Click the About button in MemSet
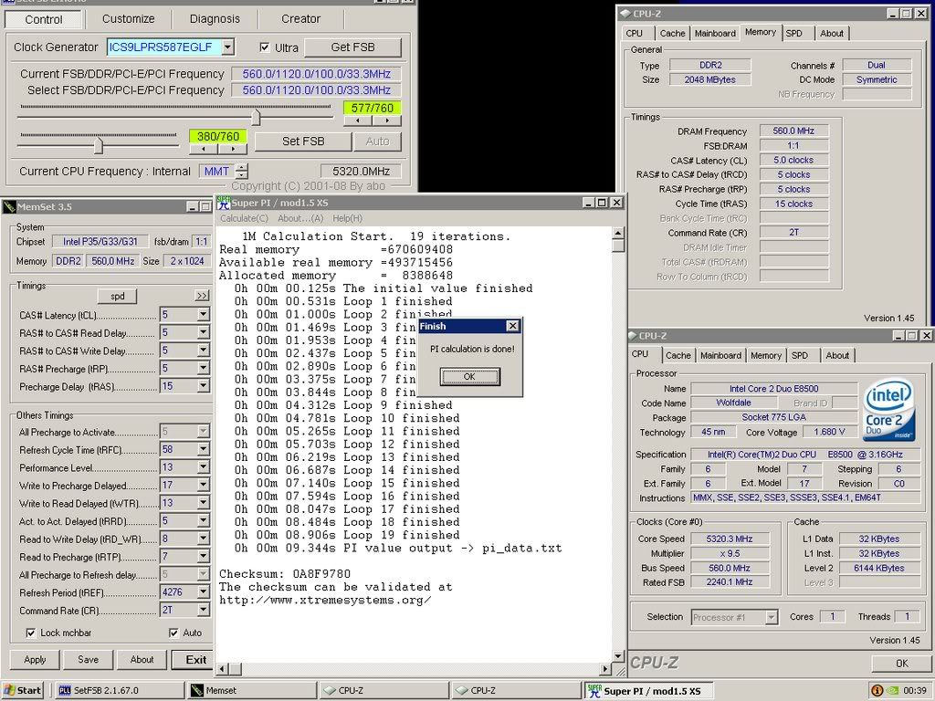The height and width of the screenshot is (701, 935). 142,659
